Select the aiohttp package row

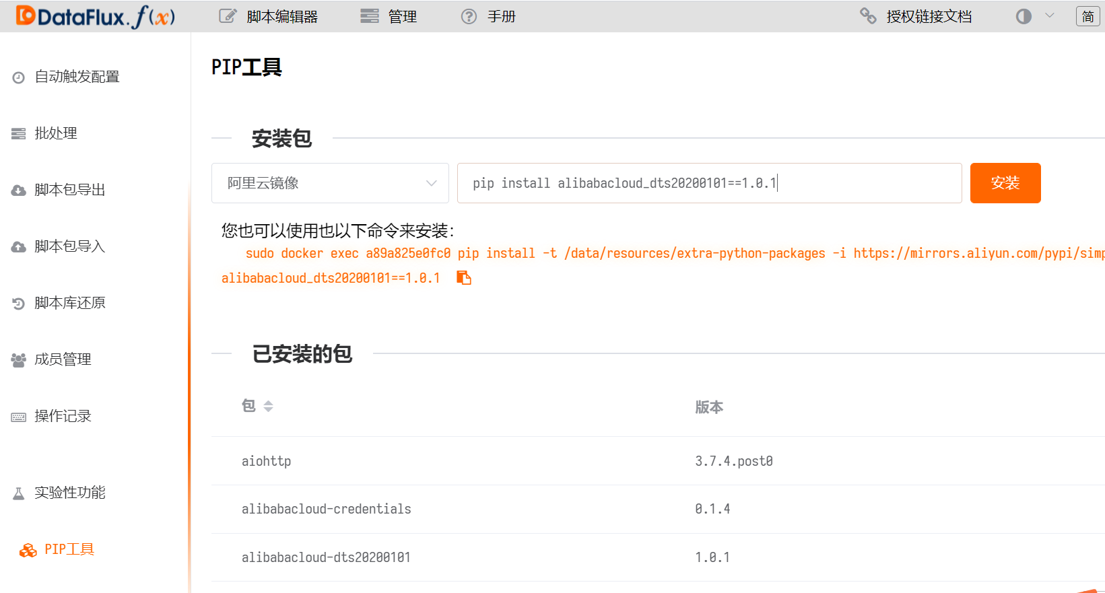658,461
